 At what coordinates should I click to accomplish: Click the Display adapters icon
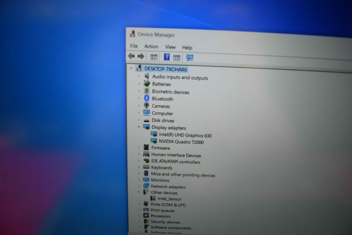pyautogui.click(x=146, y=127)
